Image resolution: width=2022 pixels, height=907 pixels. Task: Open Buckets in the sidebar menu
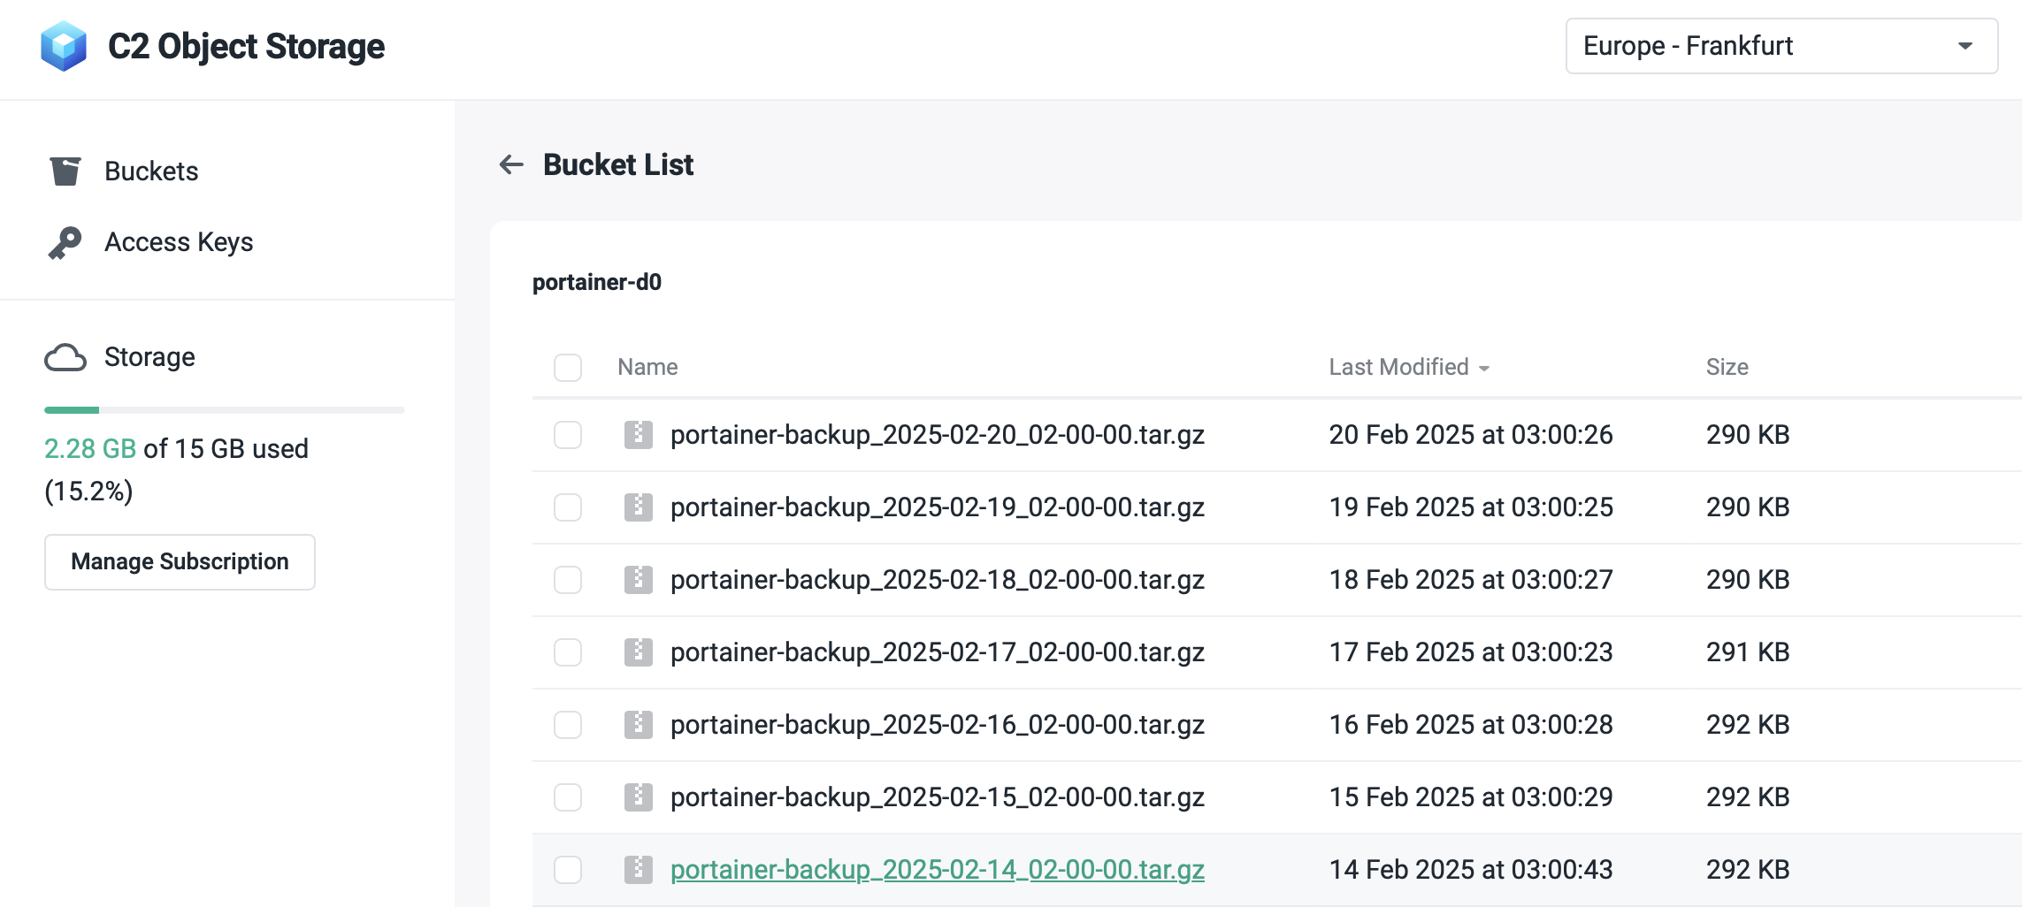tap(151, 171)
